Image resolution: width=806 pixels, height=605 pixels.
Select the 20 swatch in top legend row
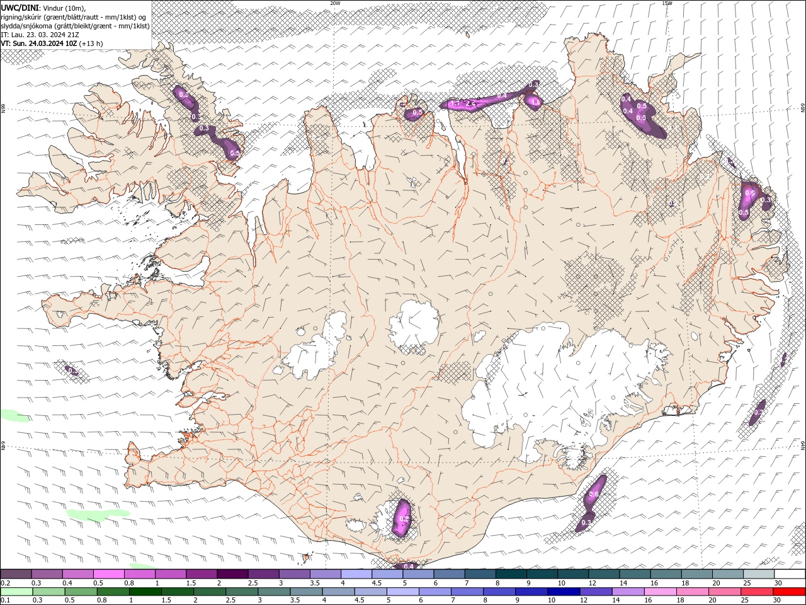727,574
